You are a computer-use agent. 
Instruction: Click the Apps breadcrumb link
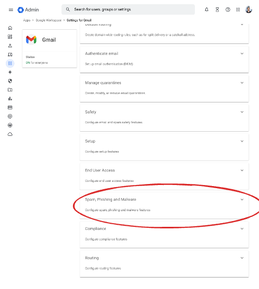click(27, 20)
